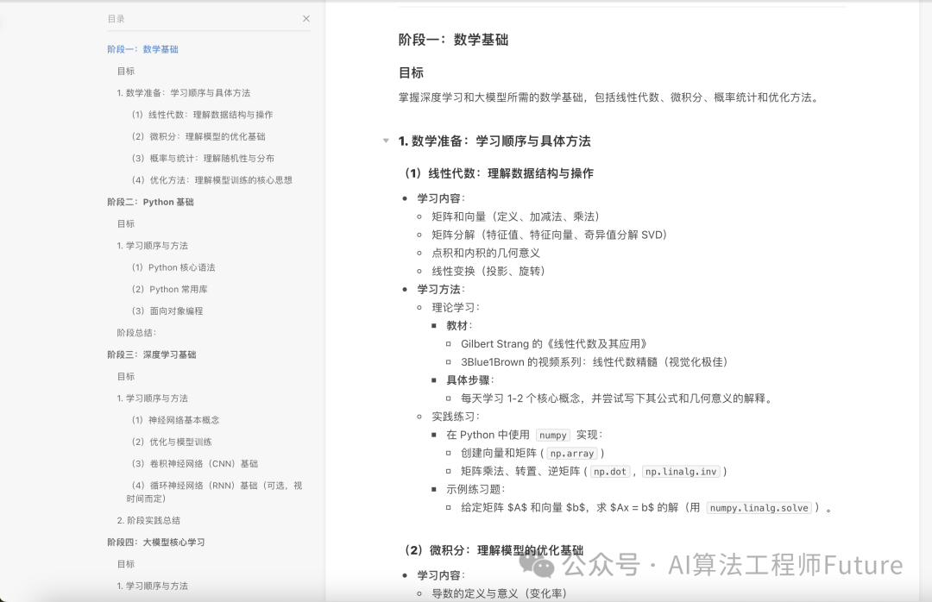
Task: Click the 目录 panel title
Action: pos(116,19)
